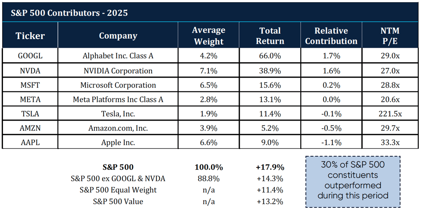Select Meta Platforms Inc Class A cell
Viewport: 421px width, 210px height.
pyautogui.click(x=118, y=100)
